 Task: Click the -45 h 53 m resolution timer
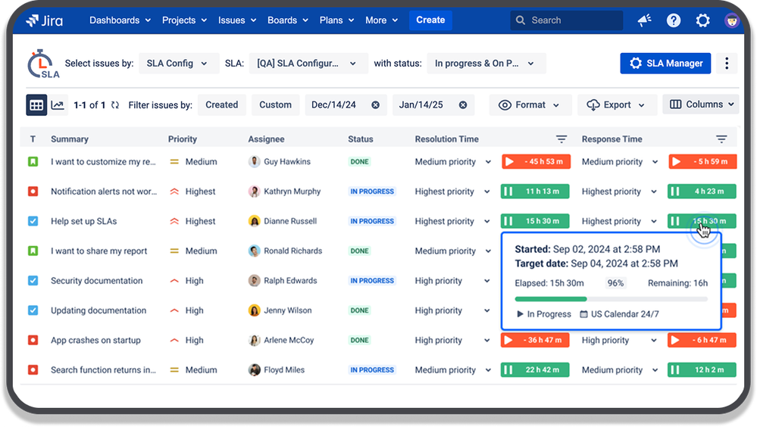pyautogui.click(x=536, y=161)
